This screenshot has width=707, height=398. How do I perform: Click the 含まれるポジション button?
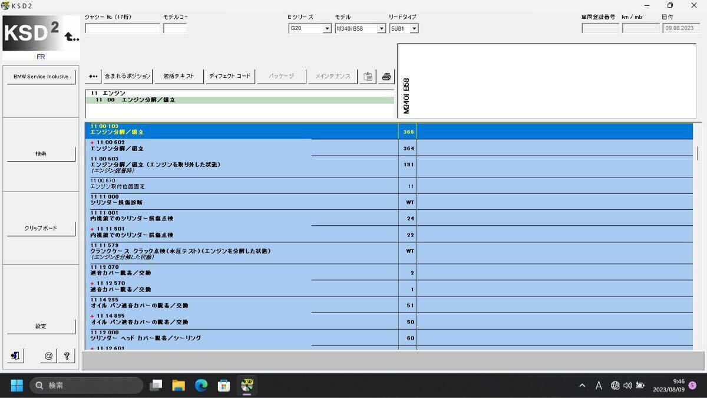(128, 77)
